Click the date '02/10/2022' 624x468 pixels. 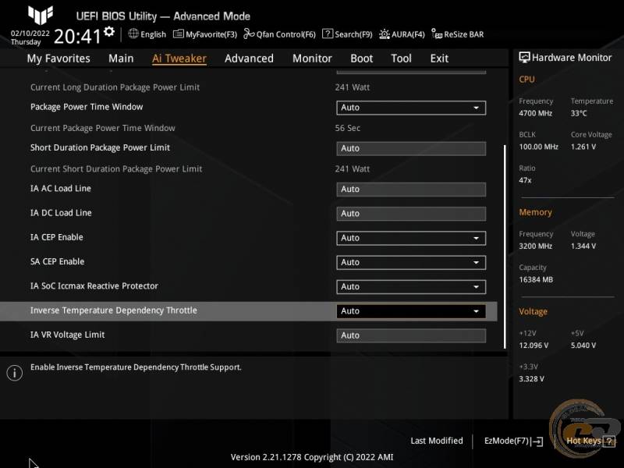(30, 33)
